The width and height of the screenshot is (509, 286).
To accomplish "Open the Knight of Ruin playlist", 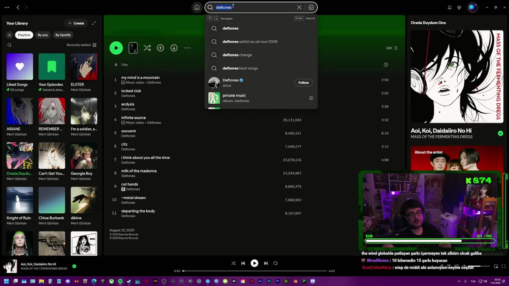I will (20, 206).
